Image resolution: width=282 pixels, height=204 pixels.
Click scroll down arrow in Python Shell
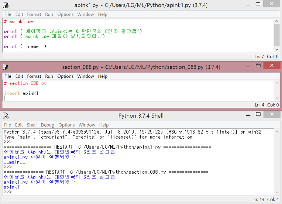click(277, 193)
